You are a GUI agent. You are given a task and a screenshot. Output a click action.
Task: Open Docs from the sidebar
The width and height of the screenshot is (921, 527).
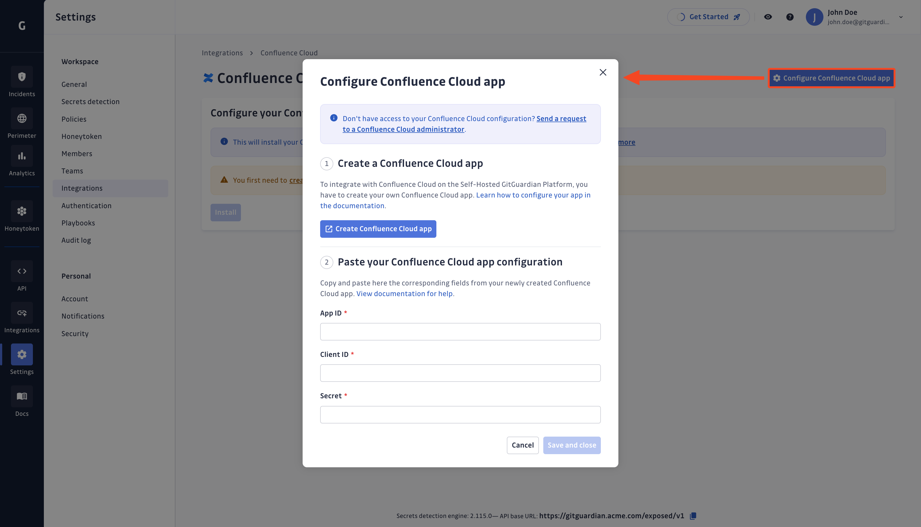pyautogui.click(x=22, y=402)
